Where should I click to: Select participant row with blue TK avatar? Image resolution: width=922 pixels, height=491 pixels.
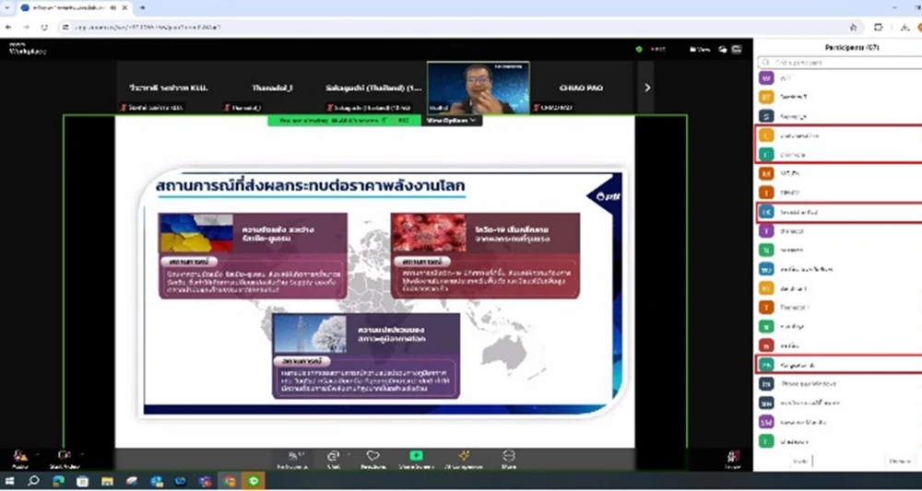838,212
